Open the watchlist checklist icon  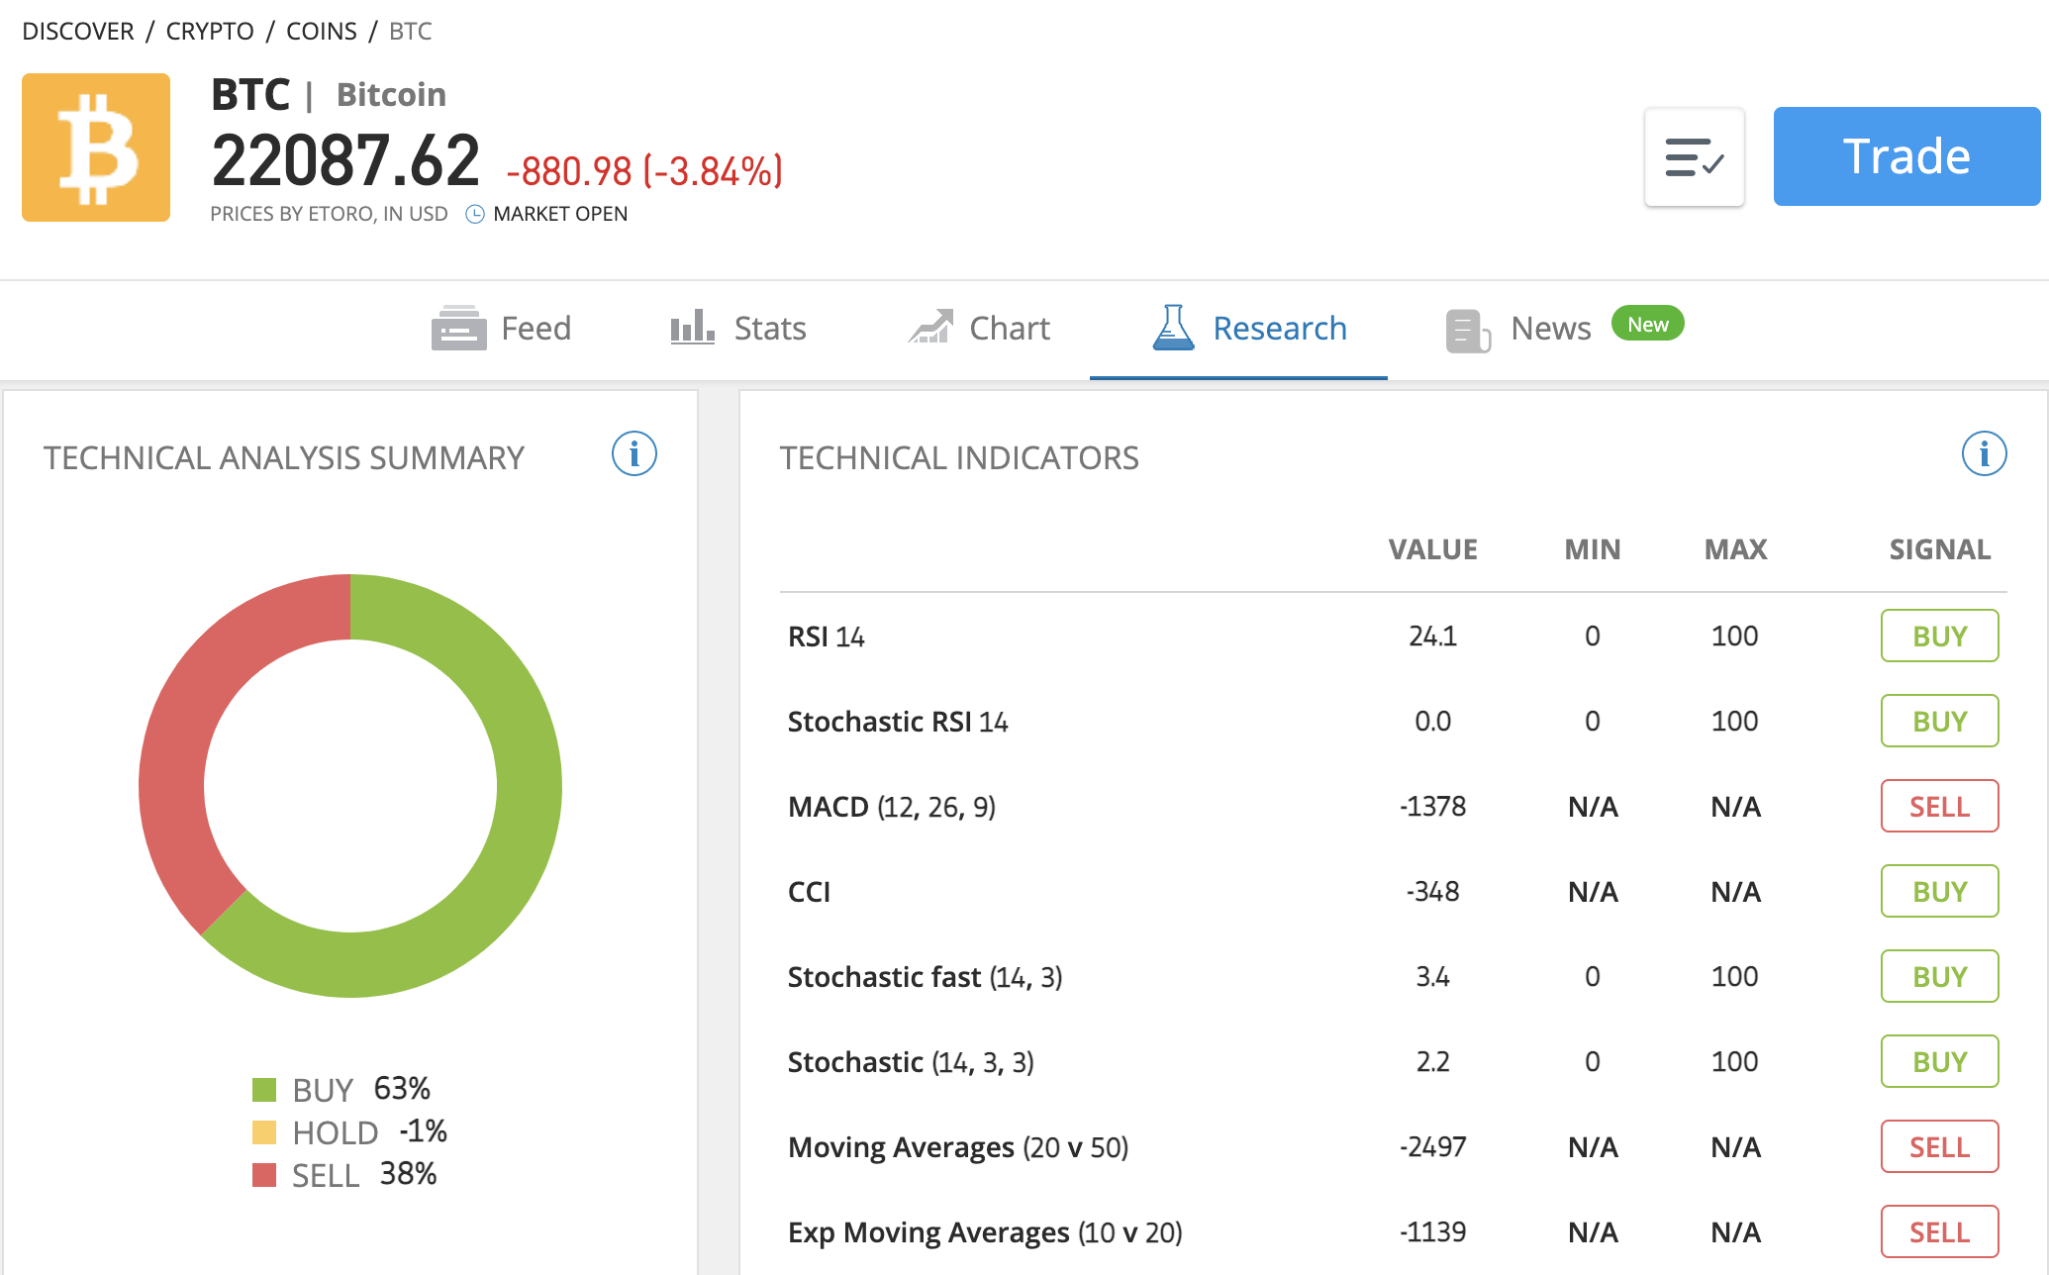pyautogui.click(x=1694, y=157)
